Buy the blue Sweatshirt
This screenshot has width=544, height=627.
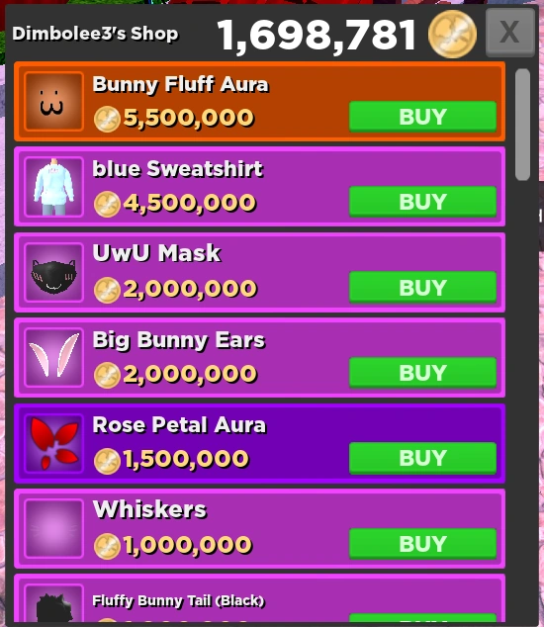(422, 202)
